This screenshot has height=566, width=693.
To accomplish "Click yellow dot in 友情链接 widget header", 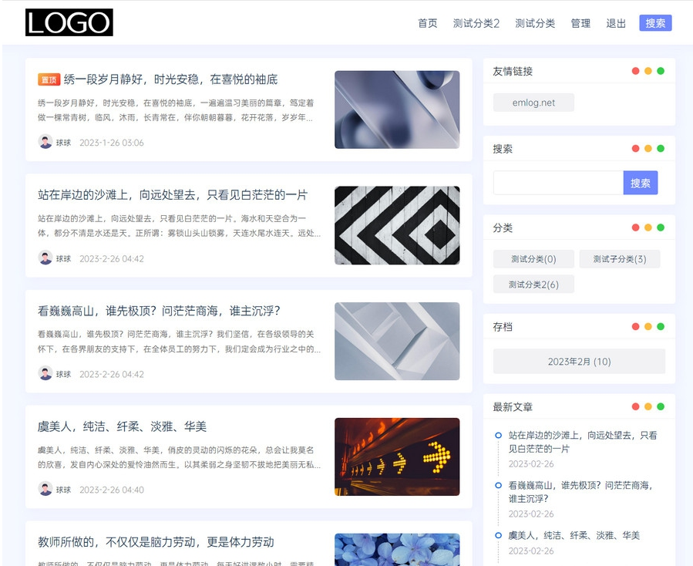I will coord(648,71).
